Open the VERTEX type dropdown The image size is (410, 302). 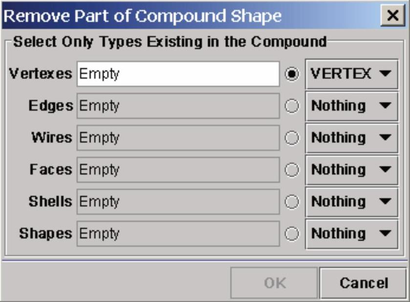[x=352, y=74]
